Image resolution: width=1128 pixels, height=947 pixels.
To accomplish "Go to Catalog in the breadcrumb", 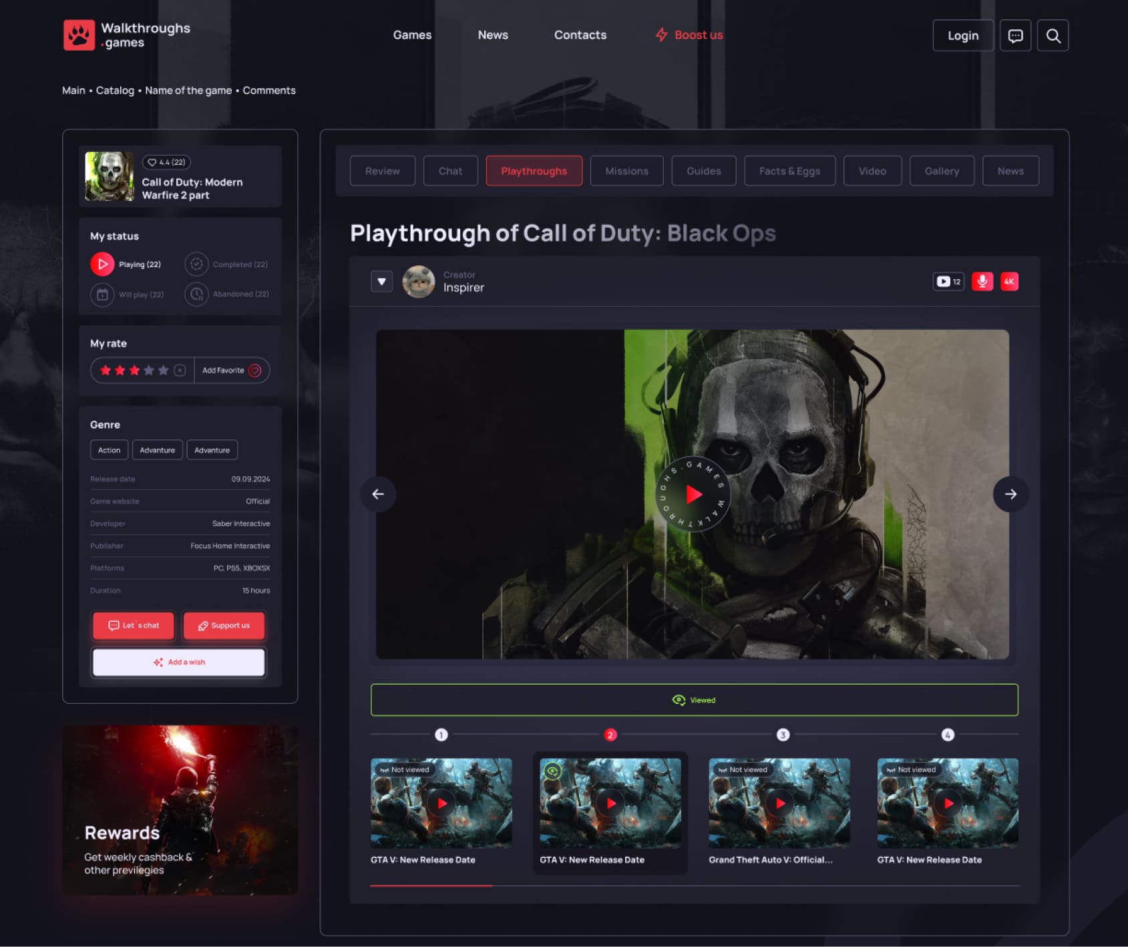I will 115,90.
